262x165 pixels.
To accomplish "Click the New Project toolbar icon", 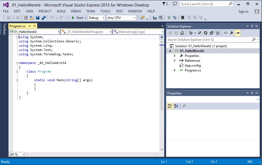I will coord(26,18).
